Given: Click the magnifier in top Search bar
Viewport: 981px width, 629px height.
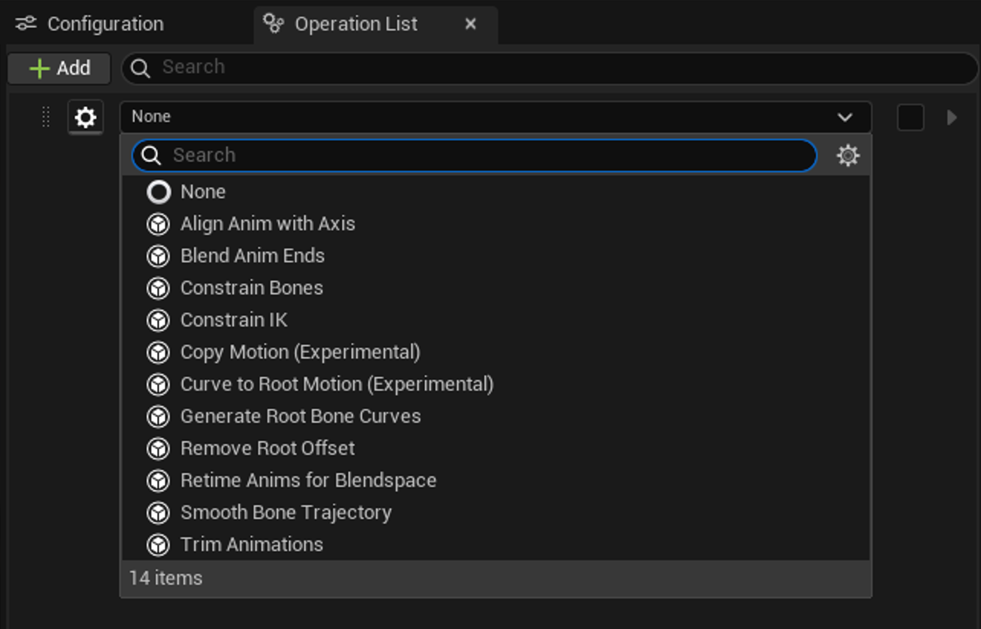Looking at the screenshot, I should click(x=140, y=68).
